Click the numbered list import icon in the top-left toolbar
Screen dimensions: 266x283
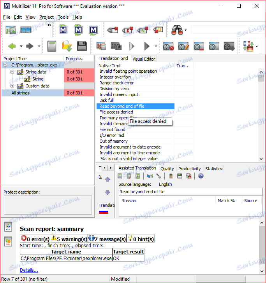point(11,30)
